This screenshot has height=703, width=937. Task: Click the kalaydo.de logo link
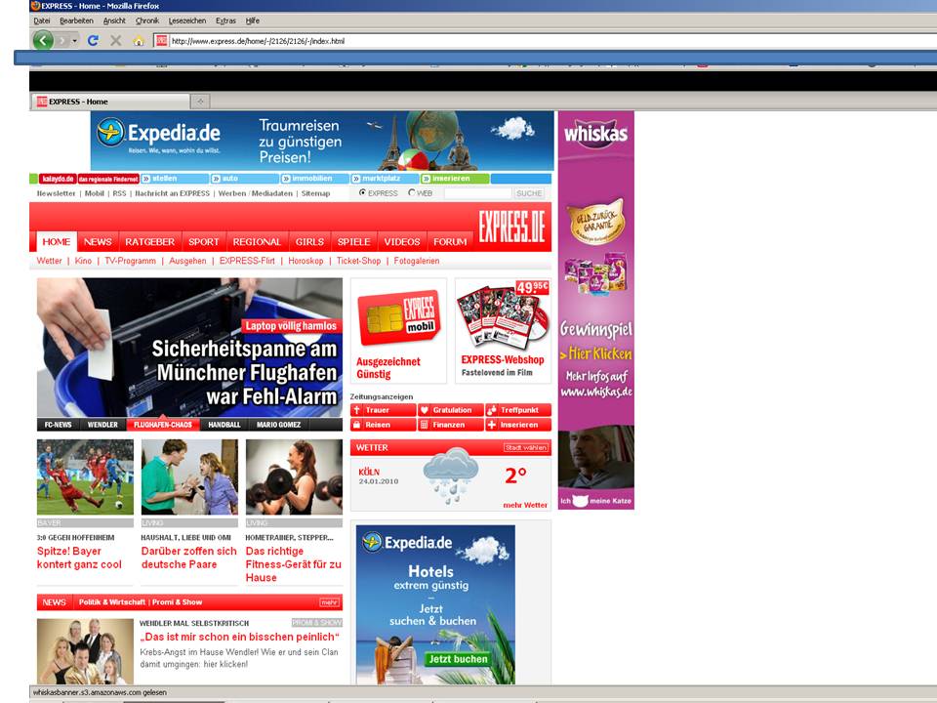click(x=58, y=179)
